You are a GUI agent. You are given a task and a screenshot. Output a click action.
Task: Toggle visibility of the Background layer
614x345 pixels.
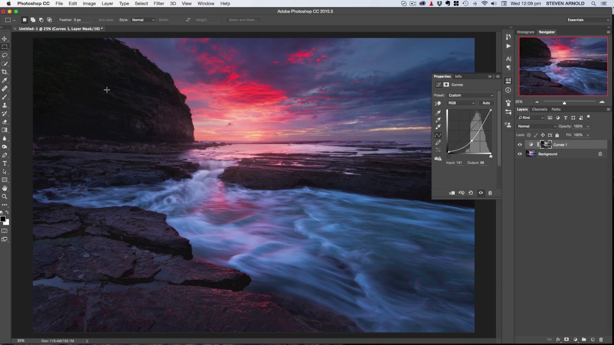520,154
